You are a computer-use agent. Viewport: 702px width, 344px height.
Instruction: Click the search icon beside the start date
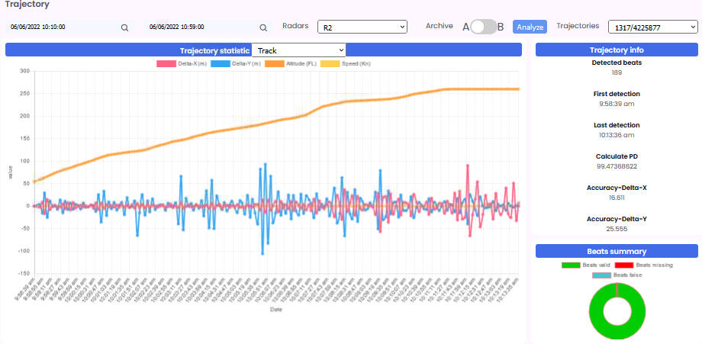pos(125,27)
